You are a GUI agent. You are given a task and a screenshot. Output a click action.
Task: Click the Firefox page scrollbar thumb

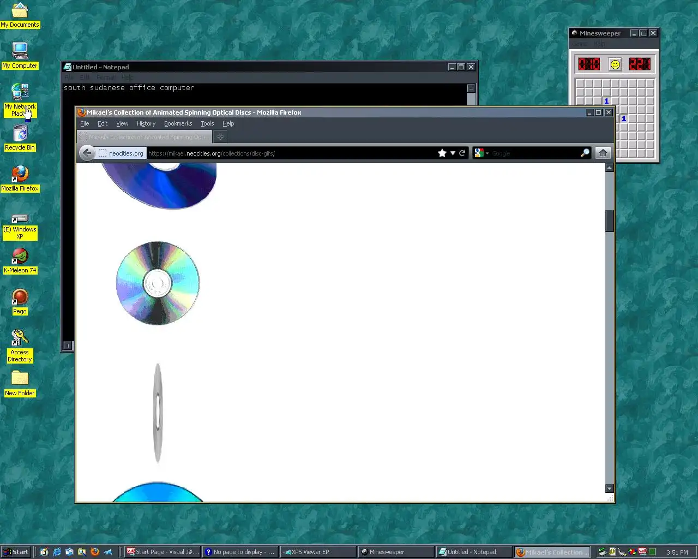[610, 221]
